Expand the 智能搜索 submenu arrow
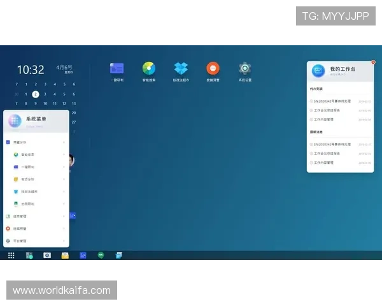The width and height of the screenshot is (382, 306). click(x=64, y=154)
